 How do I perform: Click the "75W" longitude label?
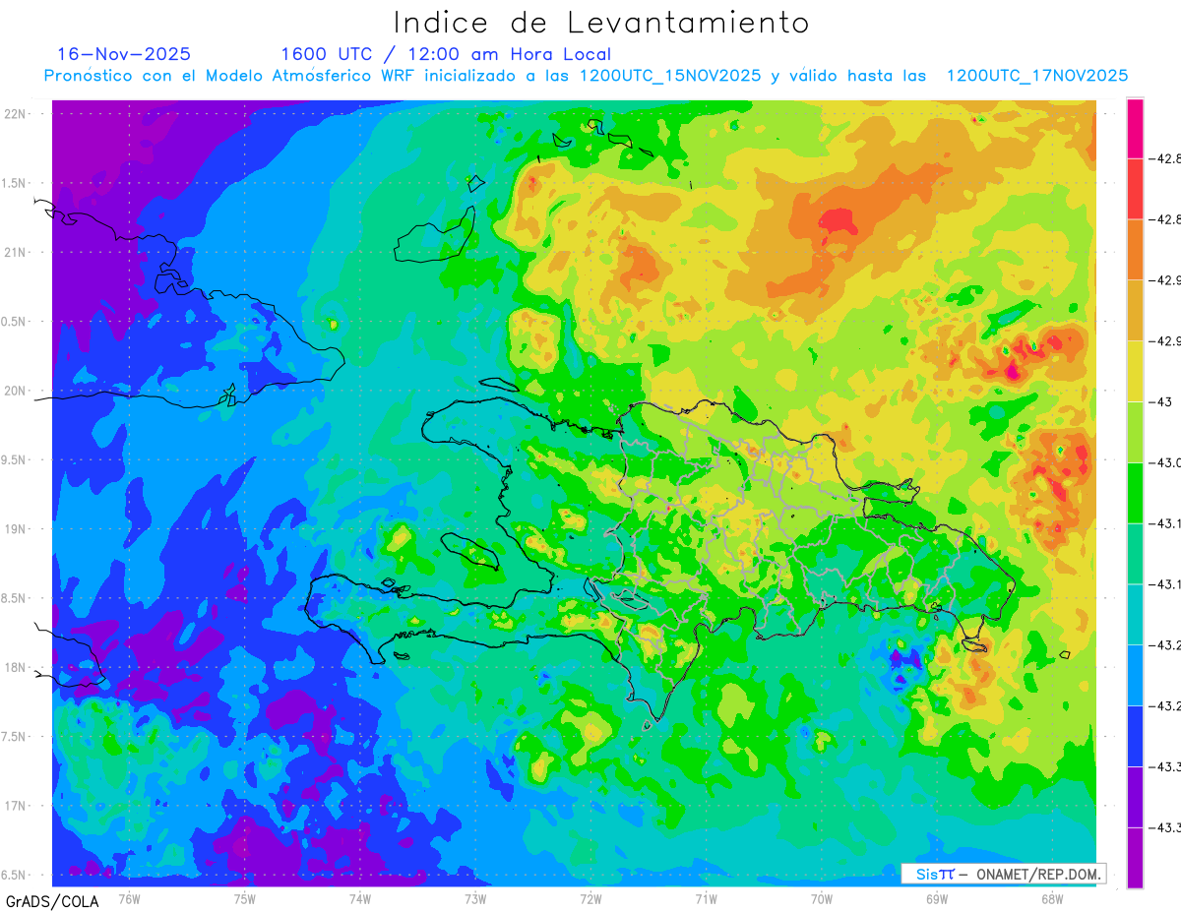point(245,899)
